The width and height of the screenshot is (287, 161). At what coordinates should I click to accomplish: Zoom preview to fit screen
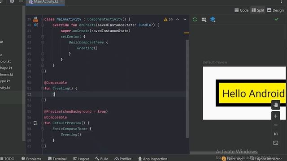click(x=276, y=143)
